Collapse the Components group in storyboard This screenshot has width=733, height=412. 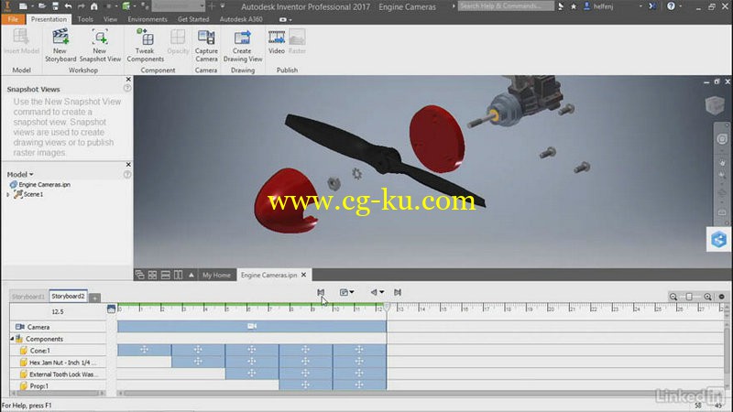pos(12,339)
